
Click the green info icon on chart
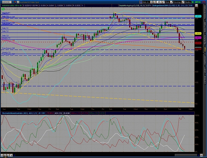tap(3, 9)
